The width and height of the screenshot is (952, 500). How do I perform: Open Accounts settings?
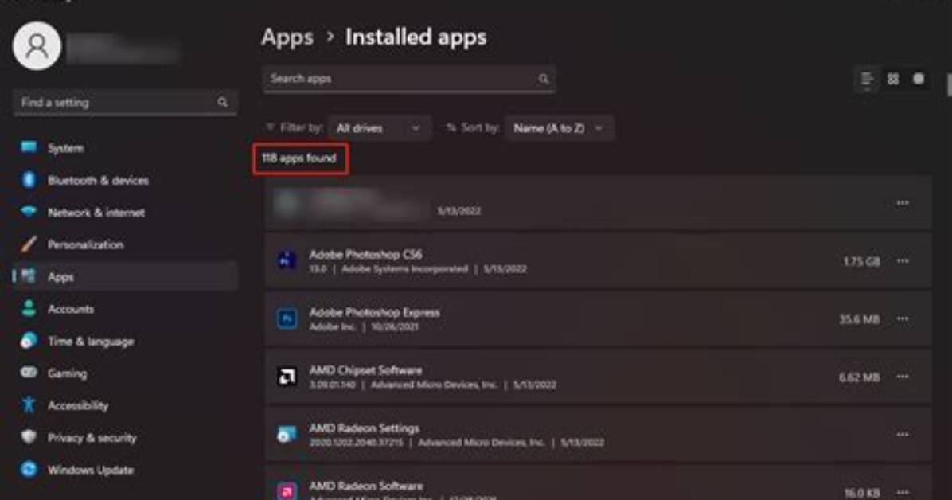coord(125,309)
